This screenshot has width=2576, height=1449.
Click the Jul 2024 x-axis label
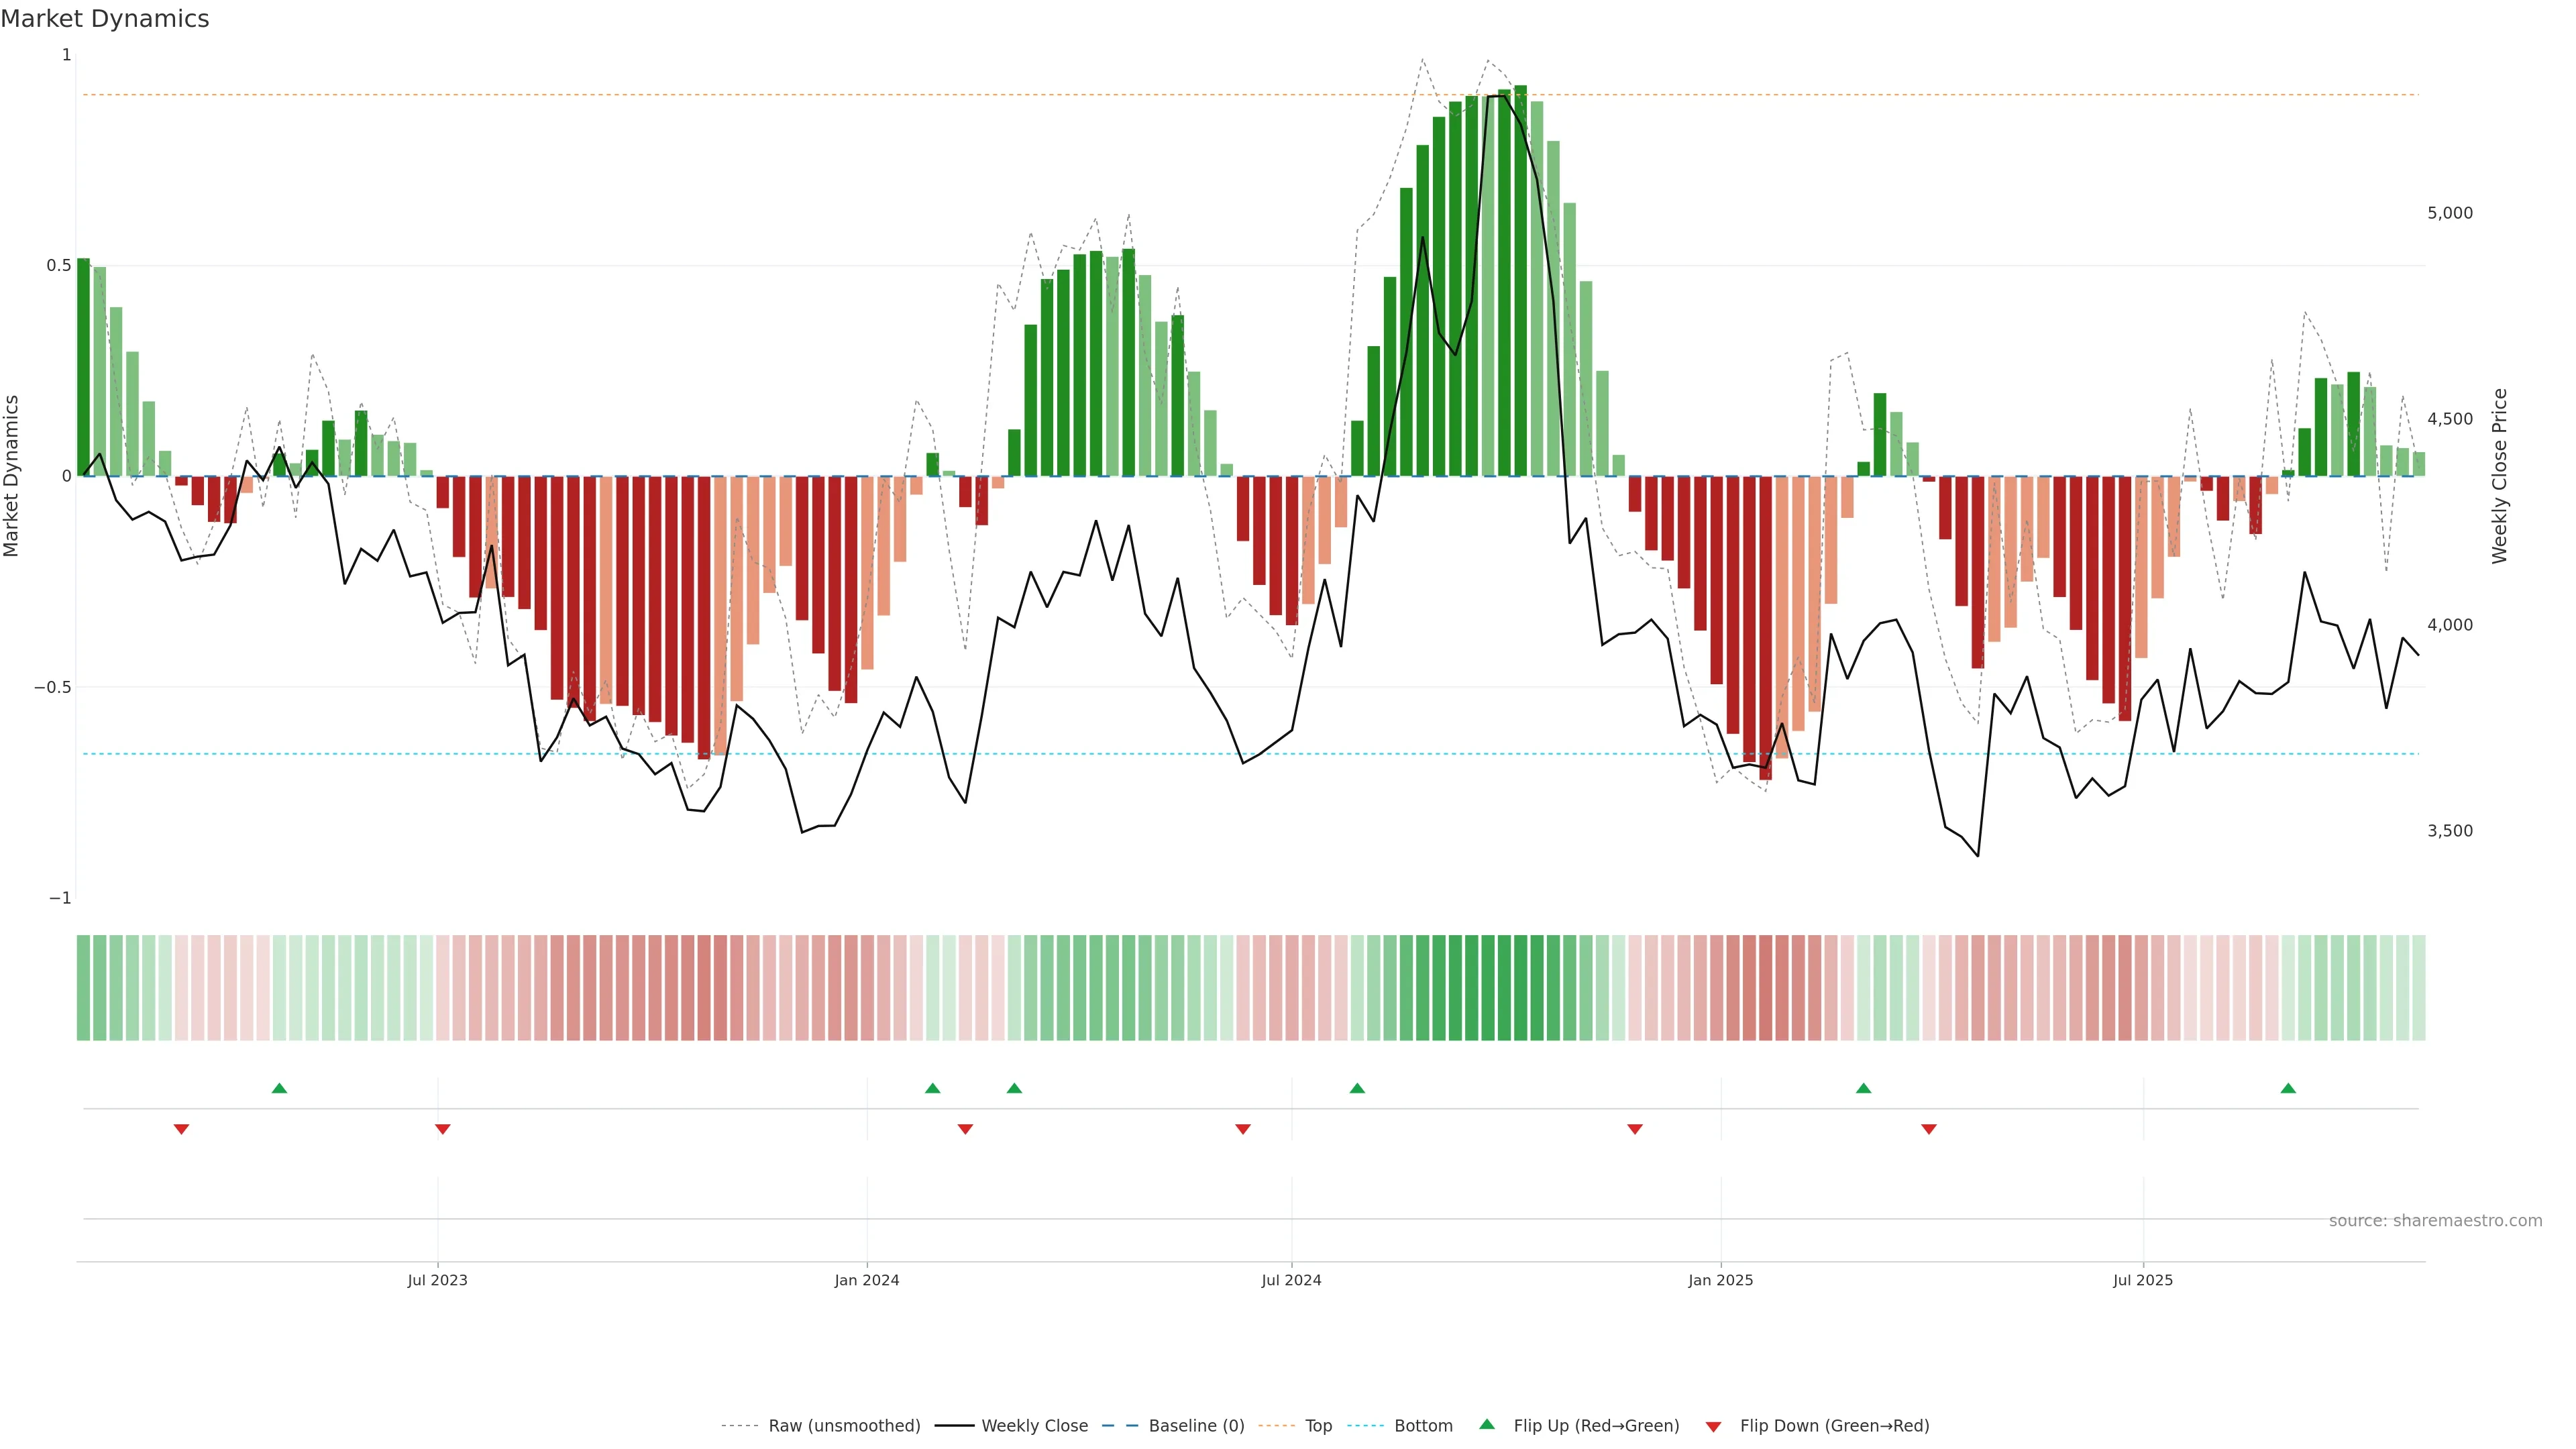[x=1291, y=1280]
